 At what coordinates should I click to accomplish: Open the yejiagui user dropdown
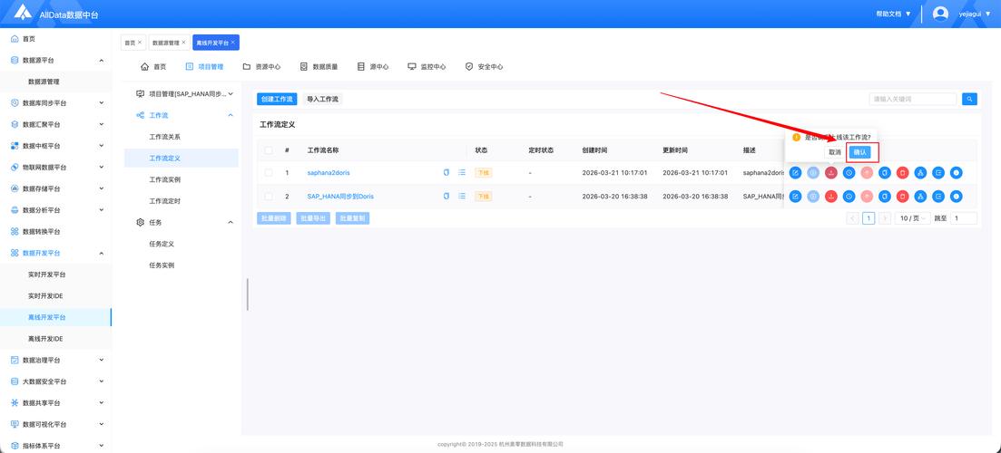tap(975, 14)
